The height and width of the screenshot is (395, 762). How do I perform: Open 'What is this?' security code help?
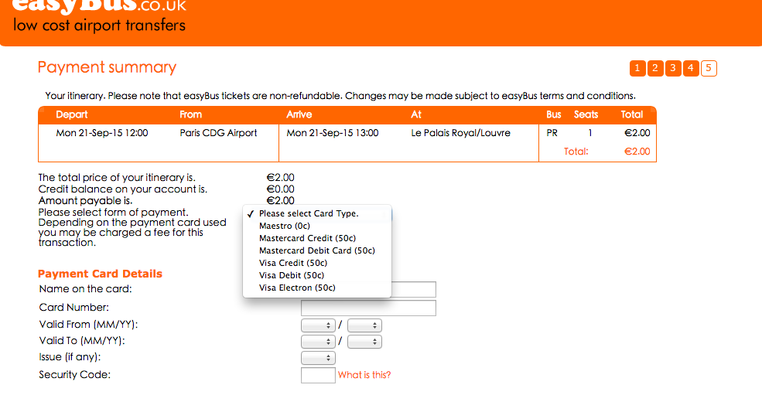pos(364,375)
